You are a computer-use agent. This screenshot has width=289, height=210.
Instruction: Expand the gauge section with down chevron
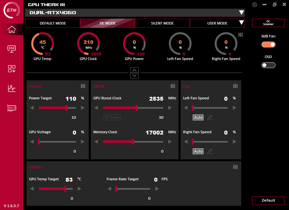point(134,75)
